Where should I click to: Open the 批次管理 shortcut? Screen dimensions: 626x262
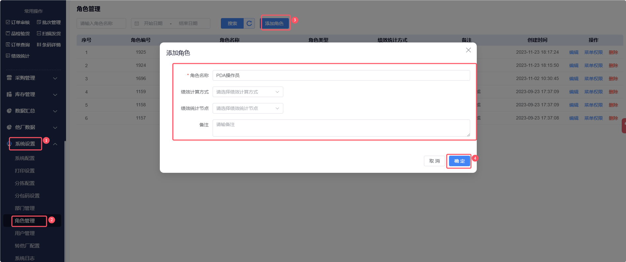[x=49, y=22]
